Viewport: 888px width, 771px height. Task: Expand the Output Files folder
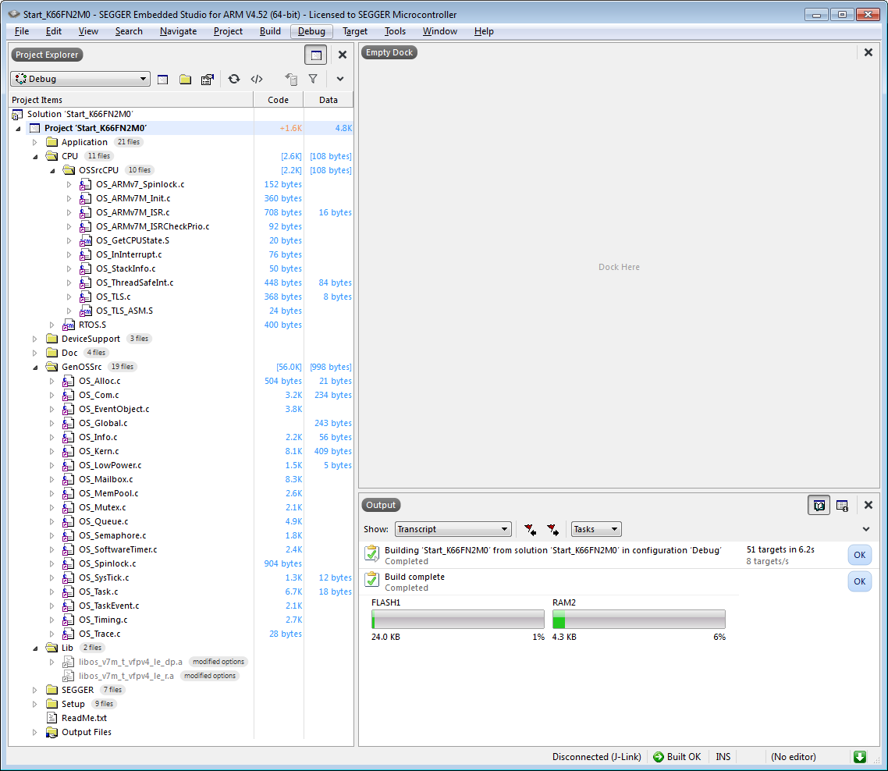(x=34, y=733)
